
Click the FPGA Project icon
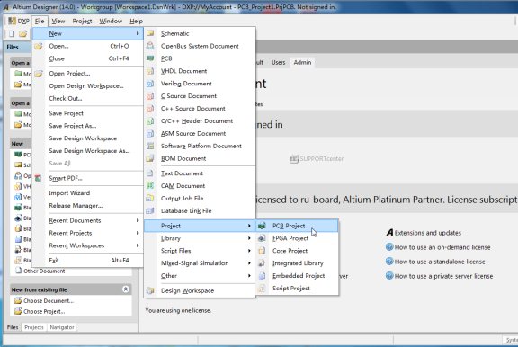coord(262,238)
